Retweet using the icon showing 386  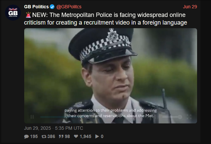[44, 136]
